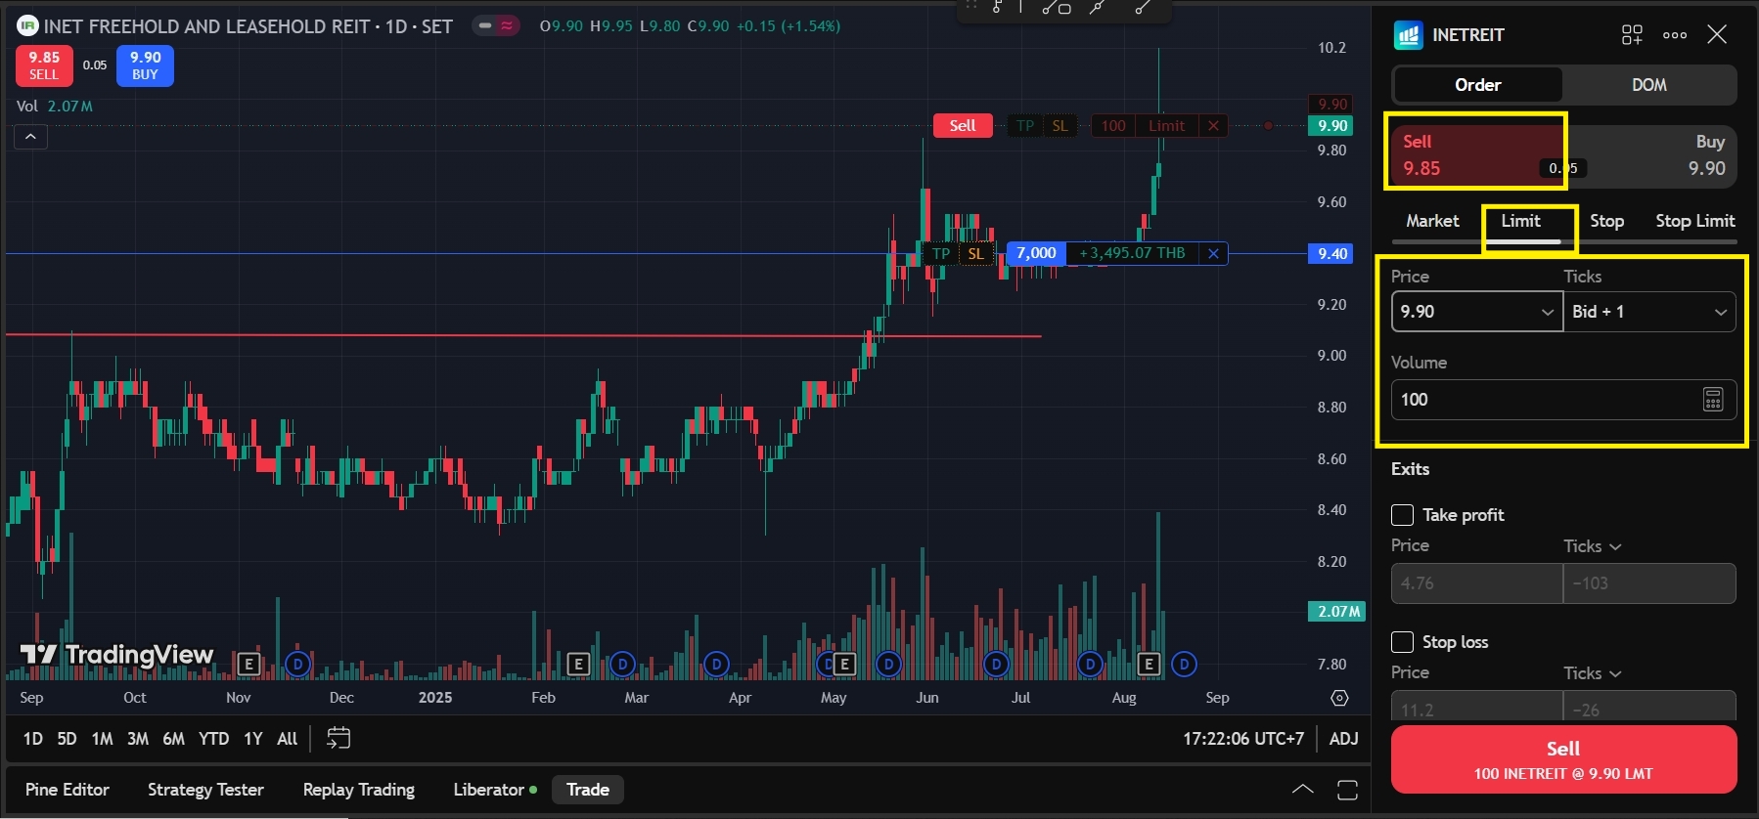This screenshot has width=1759, height=819.
Task: Choose Buy 9.90 side in order panel
Action: pyautogui.click(x=1649, y=155)
